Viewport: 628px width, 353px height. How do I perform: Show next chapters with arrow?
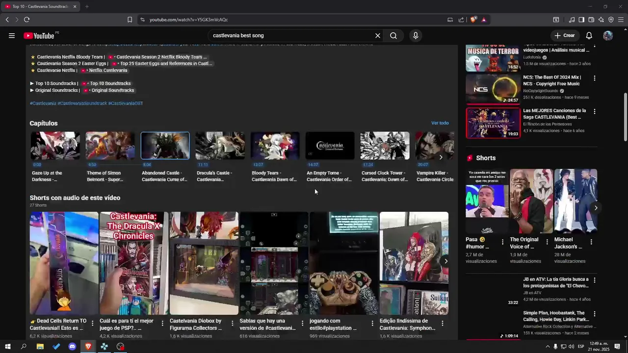(x=441, y=157)
